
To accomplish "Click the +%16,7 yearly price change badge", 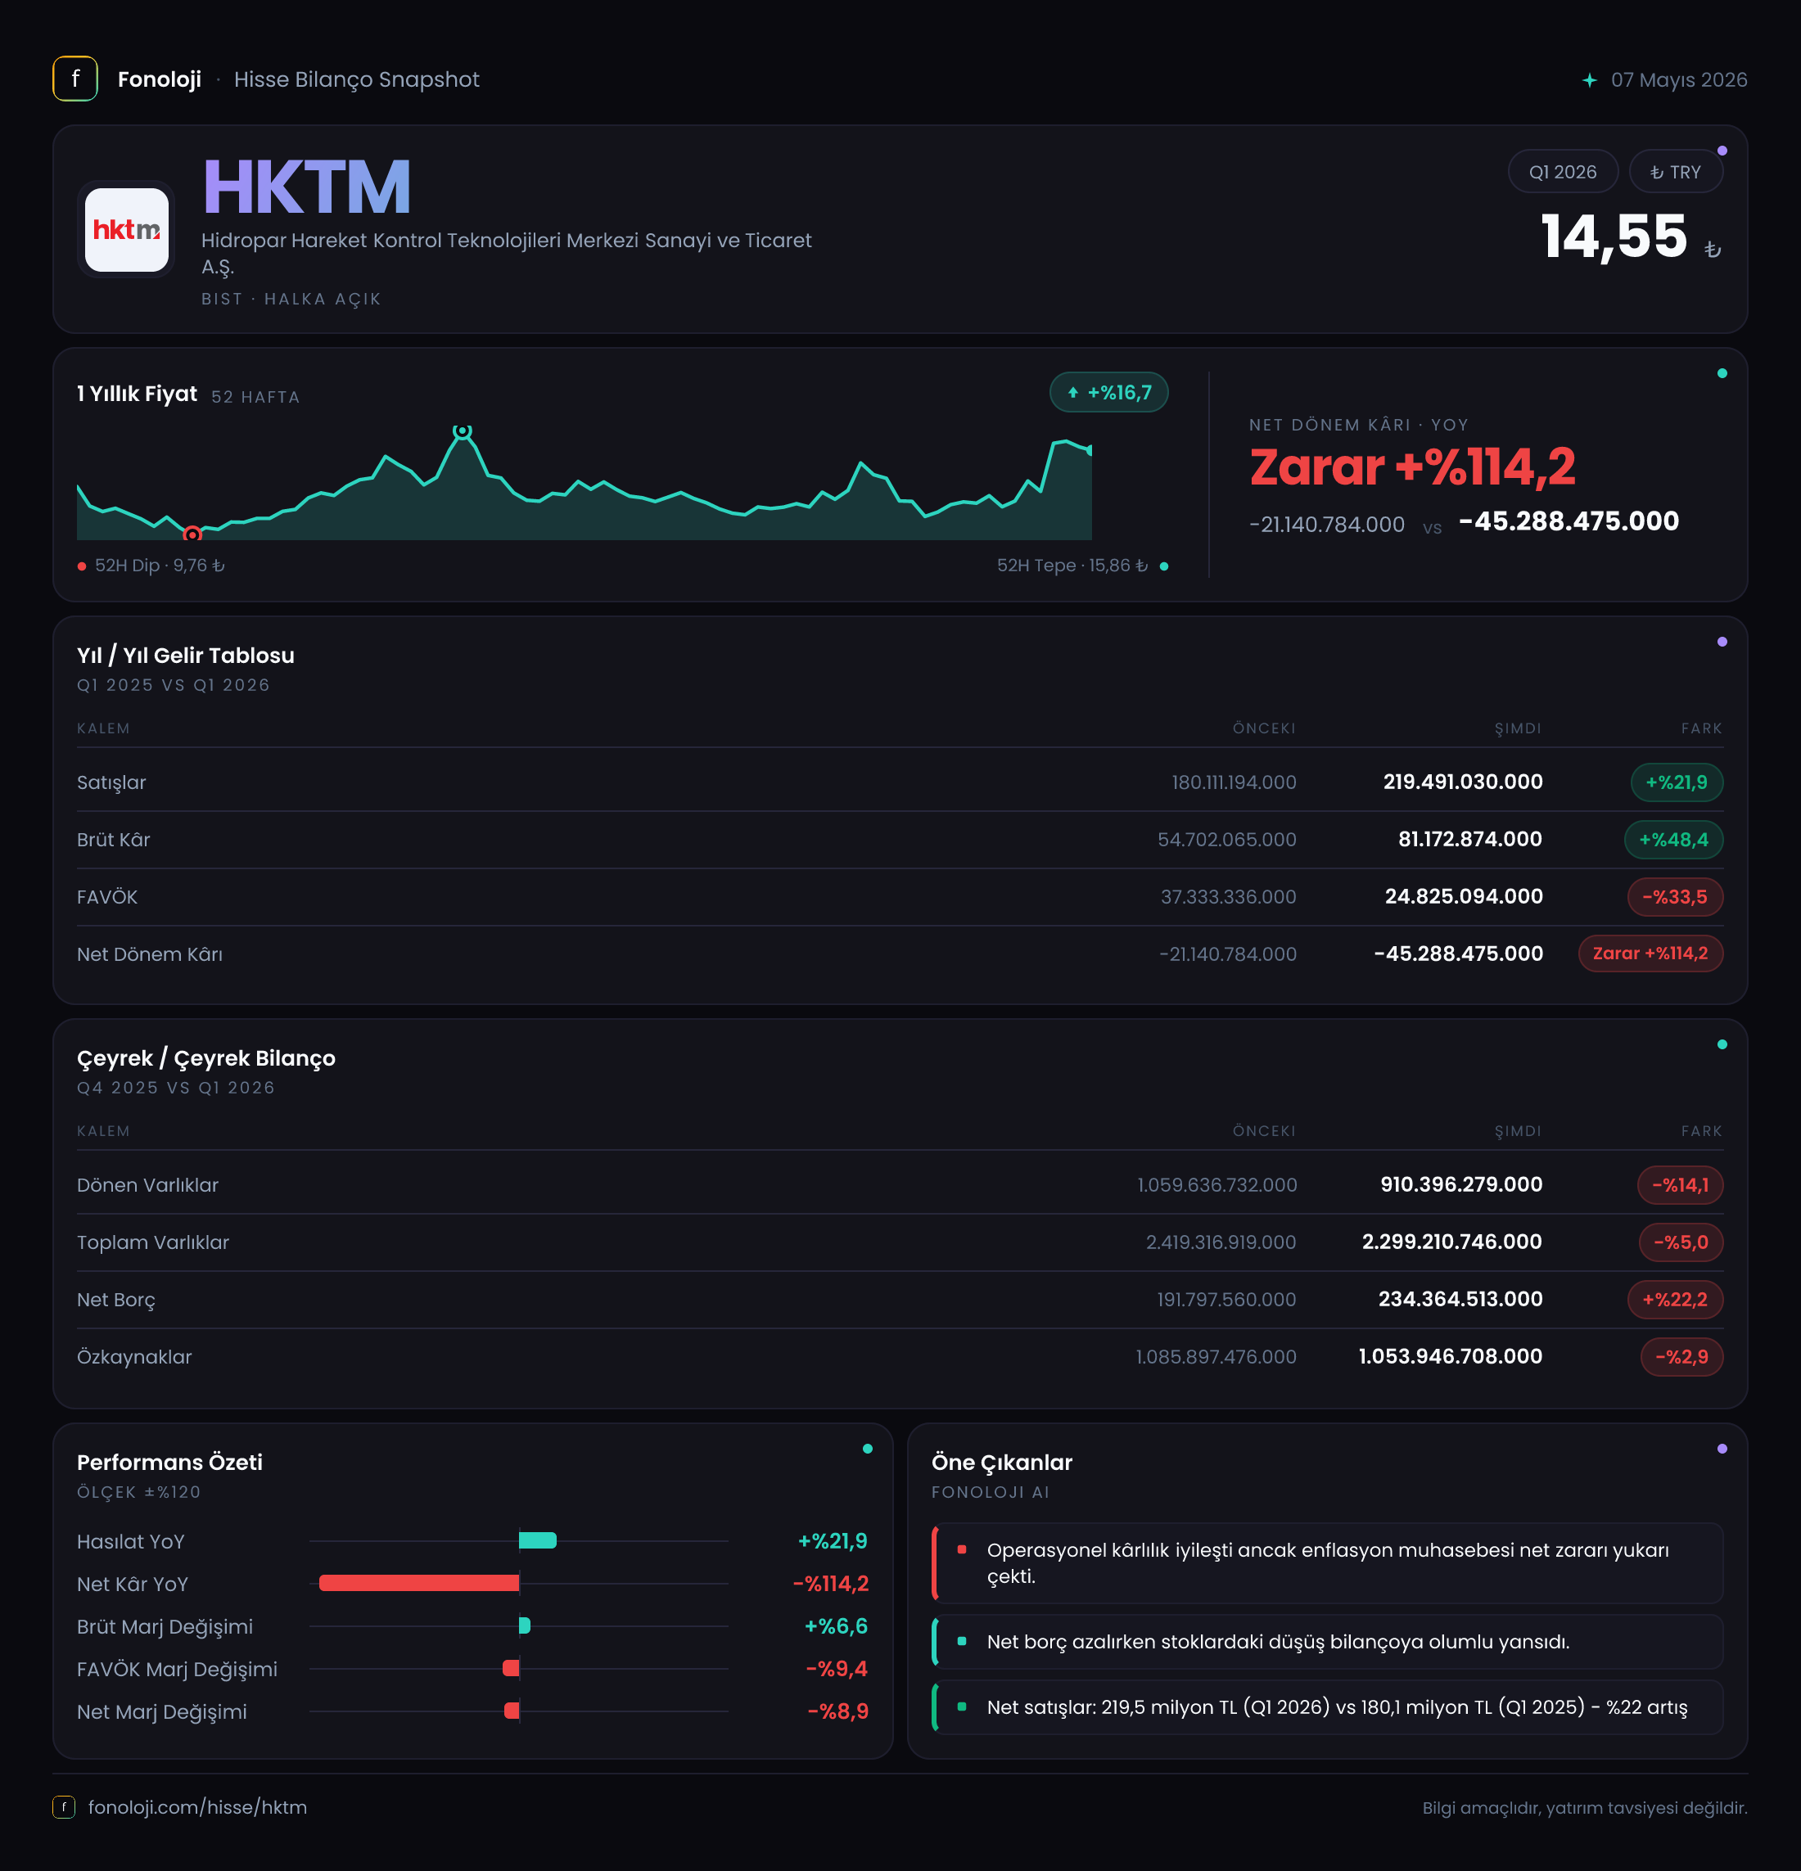I will [x=1108, y=392].
